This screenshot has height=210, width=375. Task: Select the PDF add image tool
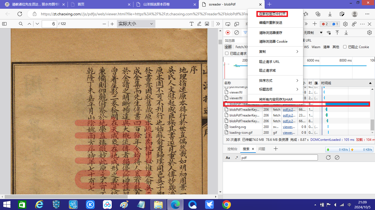click(207, 24)
